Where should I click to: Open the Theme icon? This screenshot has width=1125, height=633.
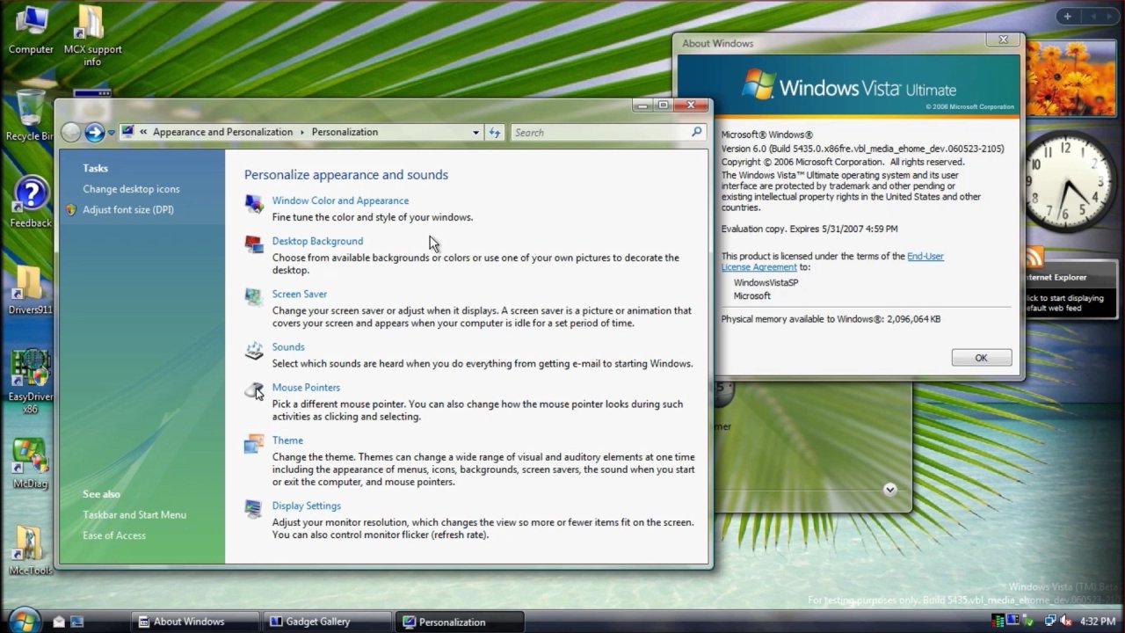click(254, 443)
